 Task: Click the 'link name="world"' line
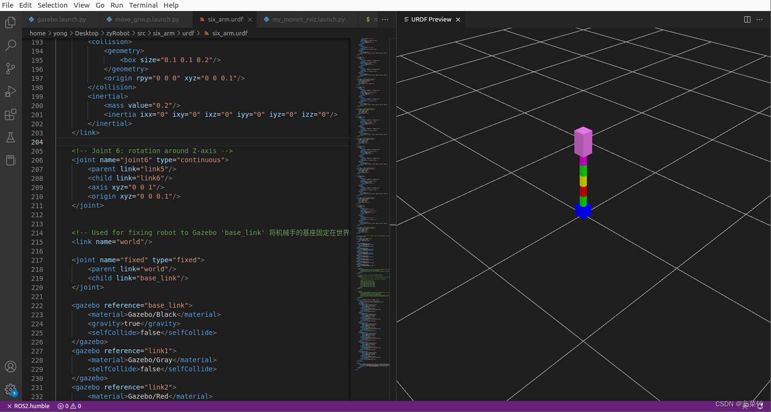[x=112, y=242]
